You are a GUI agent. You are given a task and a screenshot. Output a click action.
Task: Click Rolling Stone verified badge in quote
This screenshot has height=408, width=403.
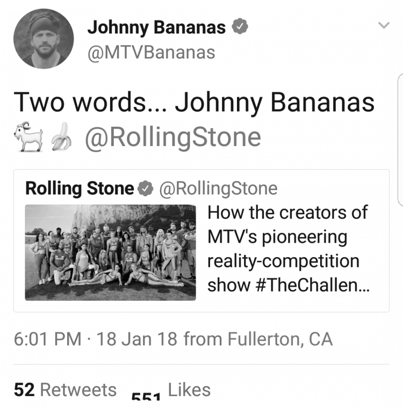(x=146, y=188)
